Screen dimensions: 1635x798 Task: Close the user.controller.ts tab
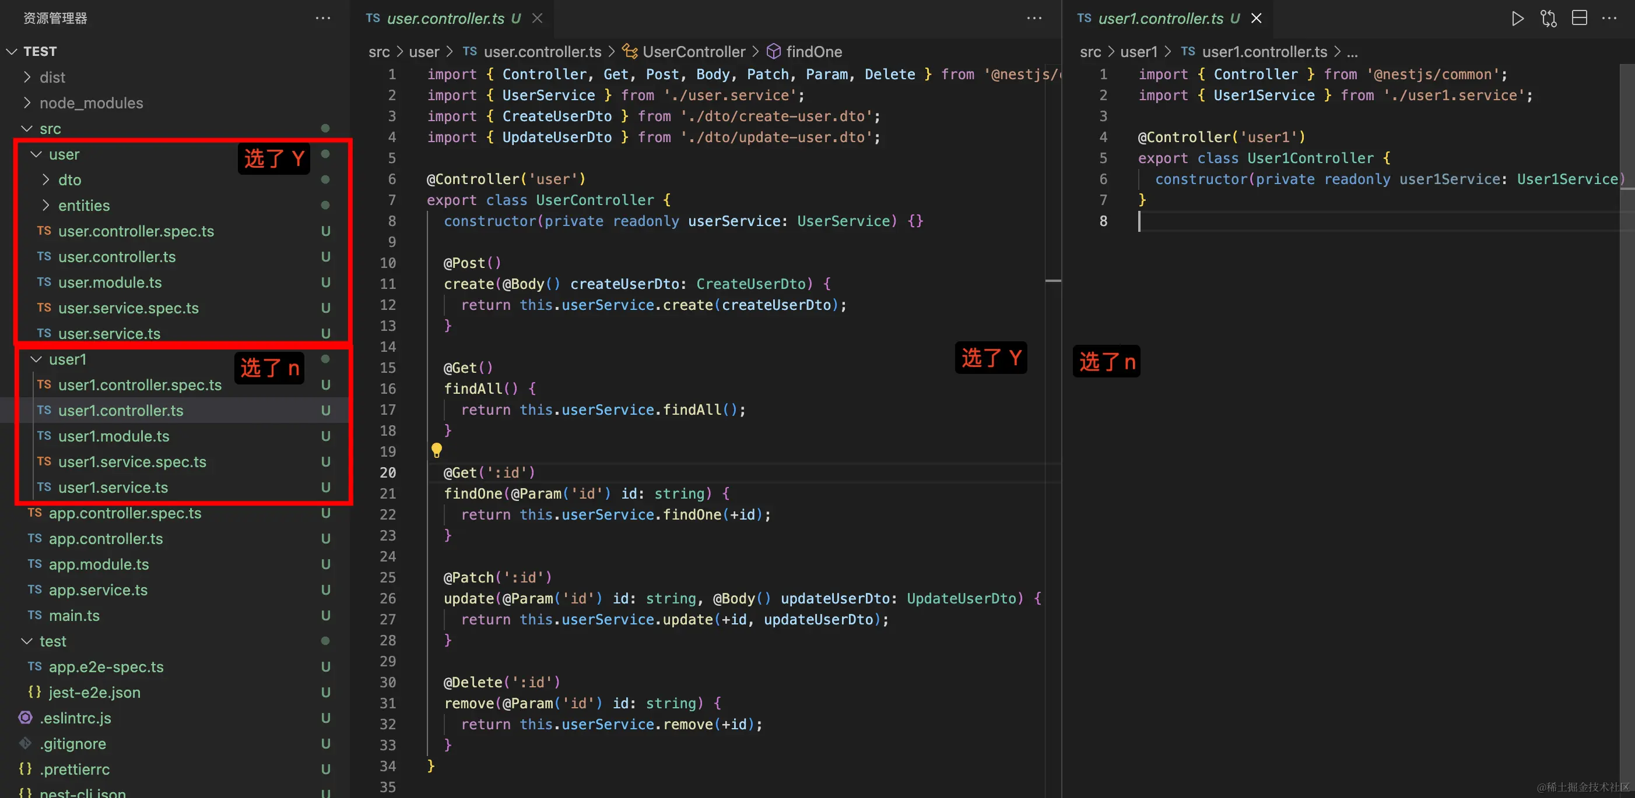pos(537,19)
